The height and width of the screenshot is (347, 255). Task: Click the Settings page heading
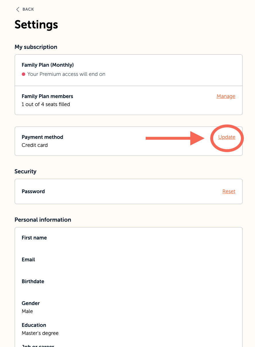(x=36, y=25)
